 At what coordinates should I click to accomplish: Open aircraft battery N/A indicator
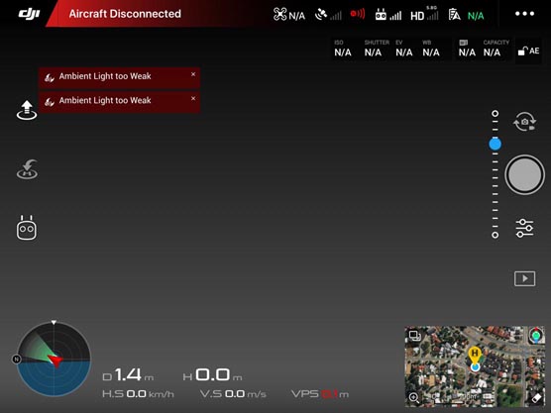[x=467, y=15]
